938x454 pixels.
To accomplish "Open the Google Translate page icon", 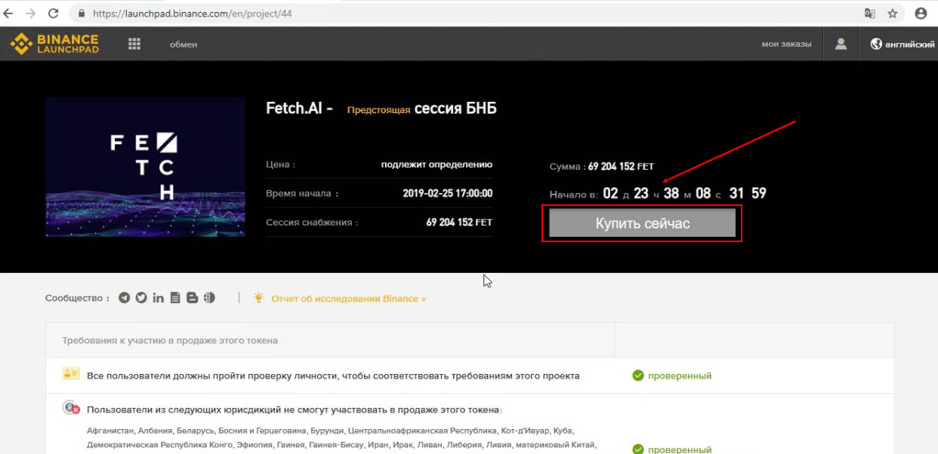I will click(x=870, y=14).
